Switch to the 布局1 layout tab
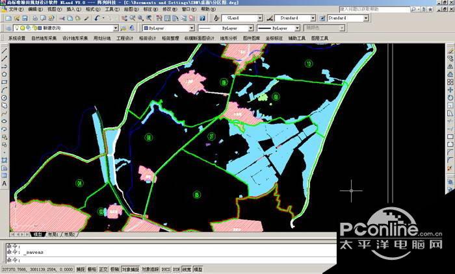Screen dimensions: 455x274 point(53,234)
